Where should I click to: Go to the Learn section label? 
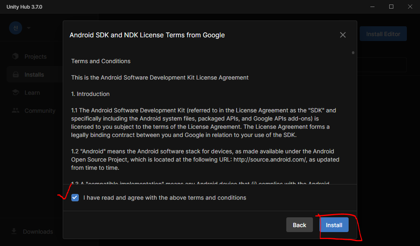coord(32,93)
